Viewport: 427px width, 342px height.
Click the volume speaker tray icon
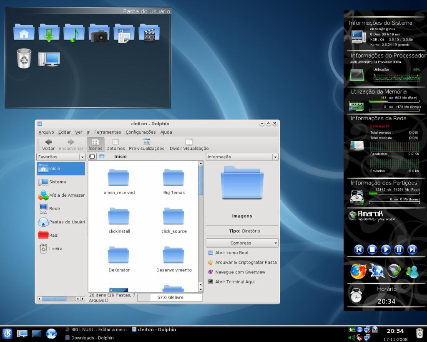(x=352, y=338)
